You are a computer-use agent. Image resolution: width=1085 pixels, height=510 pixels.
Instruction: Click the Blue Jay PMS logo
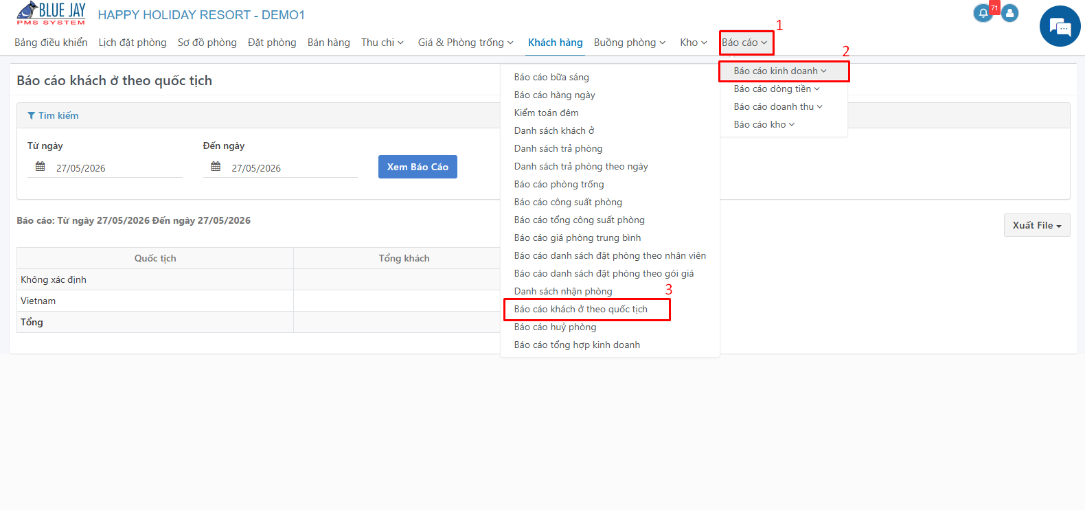(52, 14)
